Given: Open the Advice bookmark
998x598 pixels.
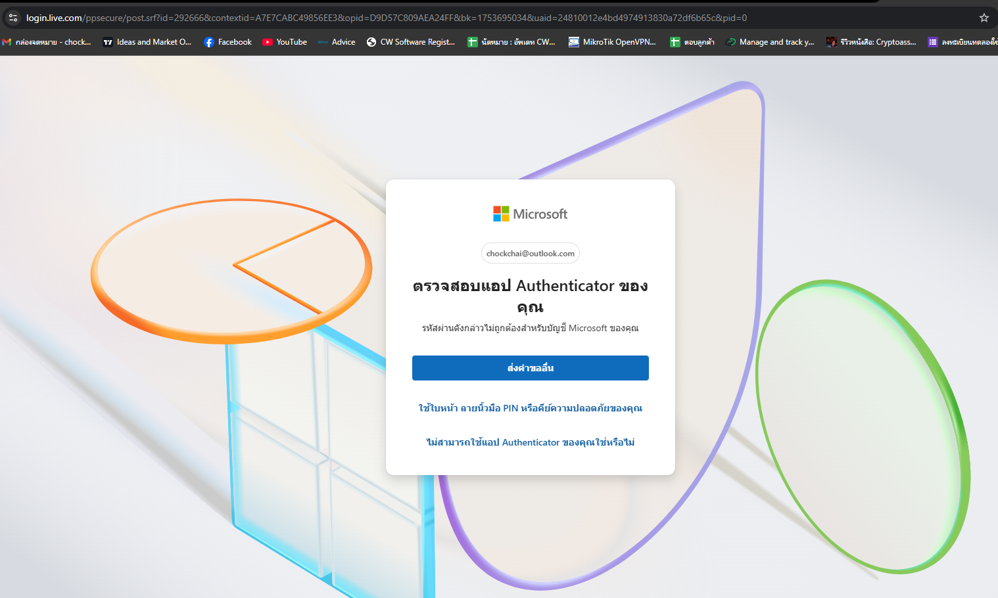Looking at the screenshot, I should click(x=337, y=42).
